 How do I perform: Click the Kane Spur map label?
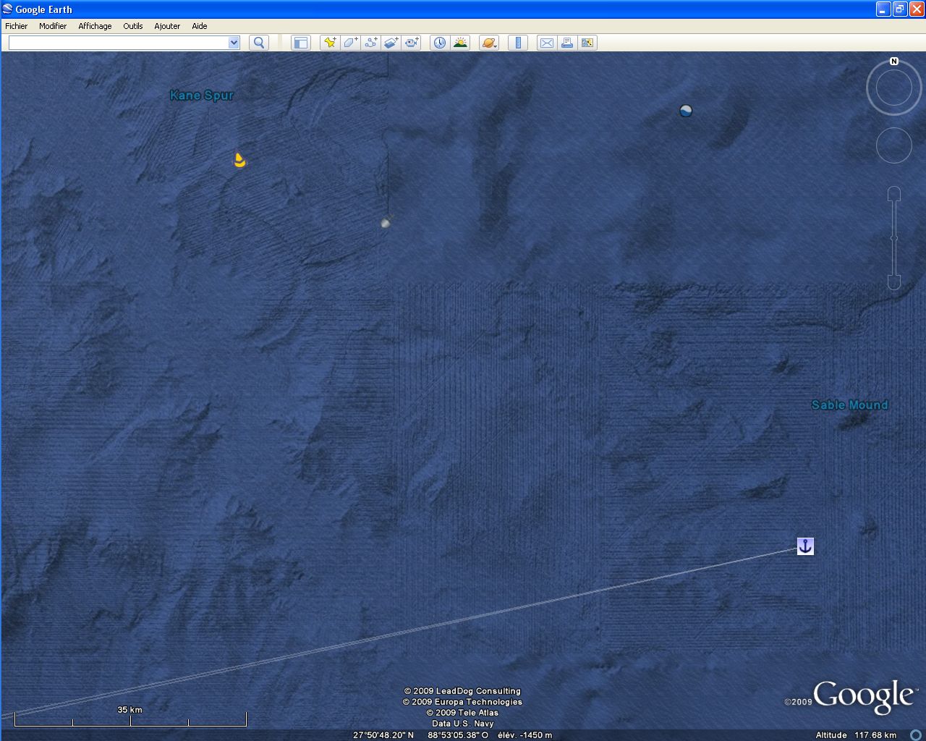(202, 95)
